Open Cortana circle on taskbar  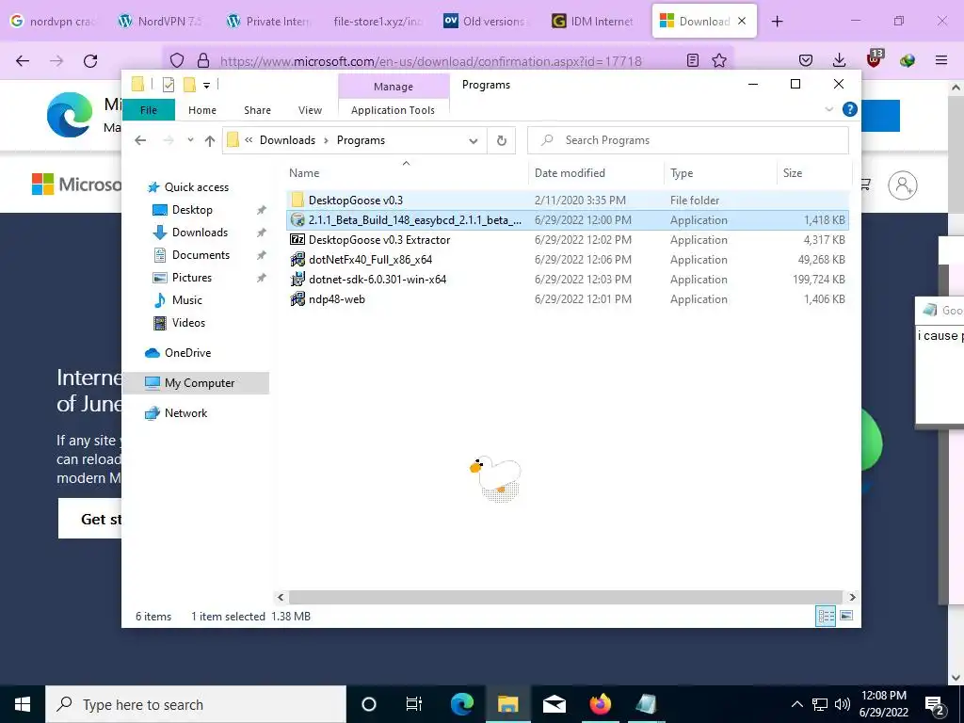(368, 704)
